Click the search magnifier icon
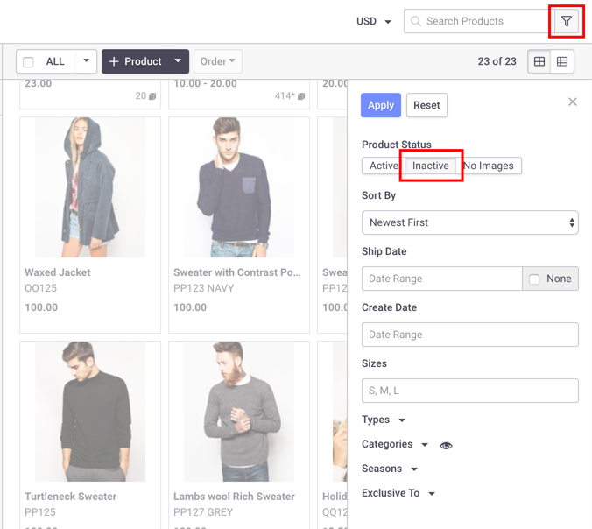Screen dimensions: 592x529 (415, 21)
